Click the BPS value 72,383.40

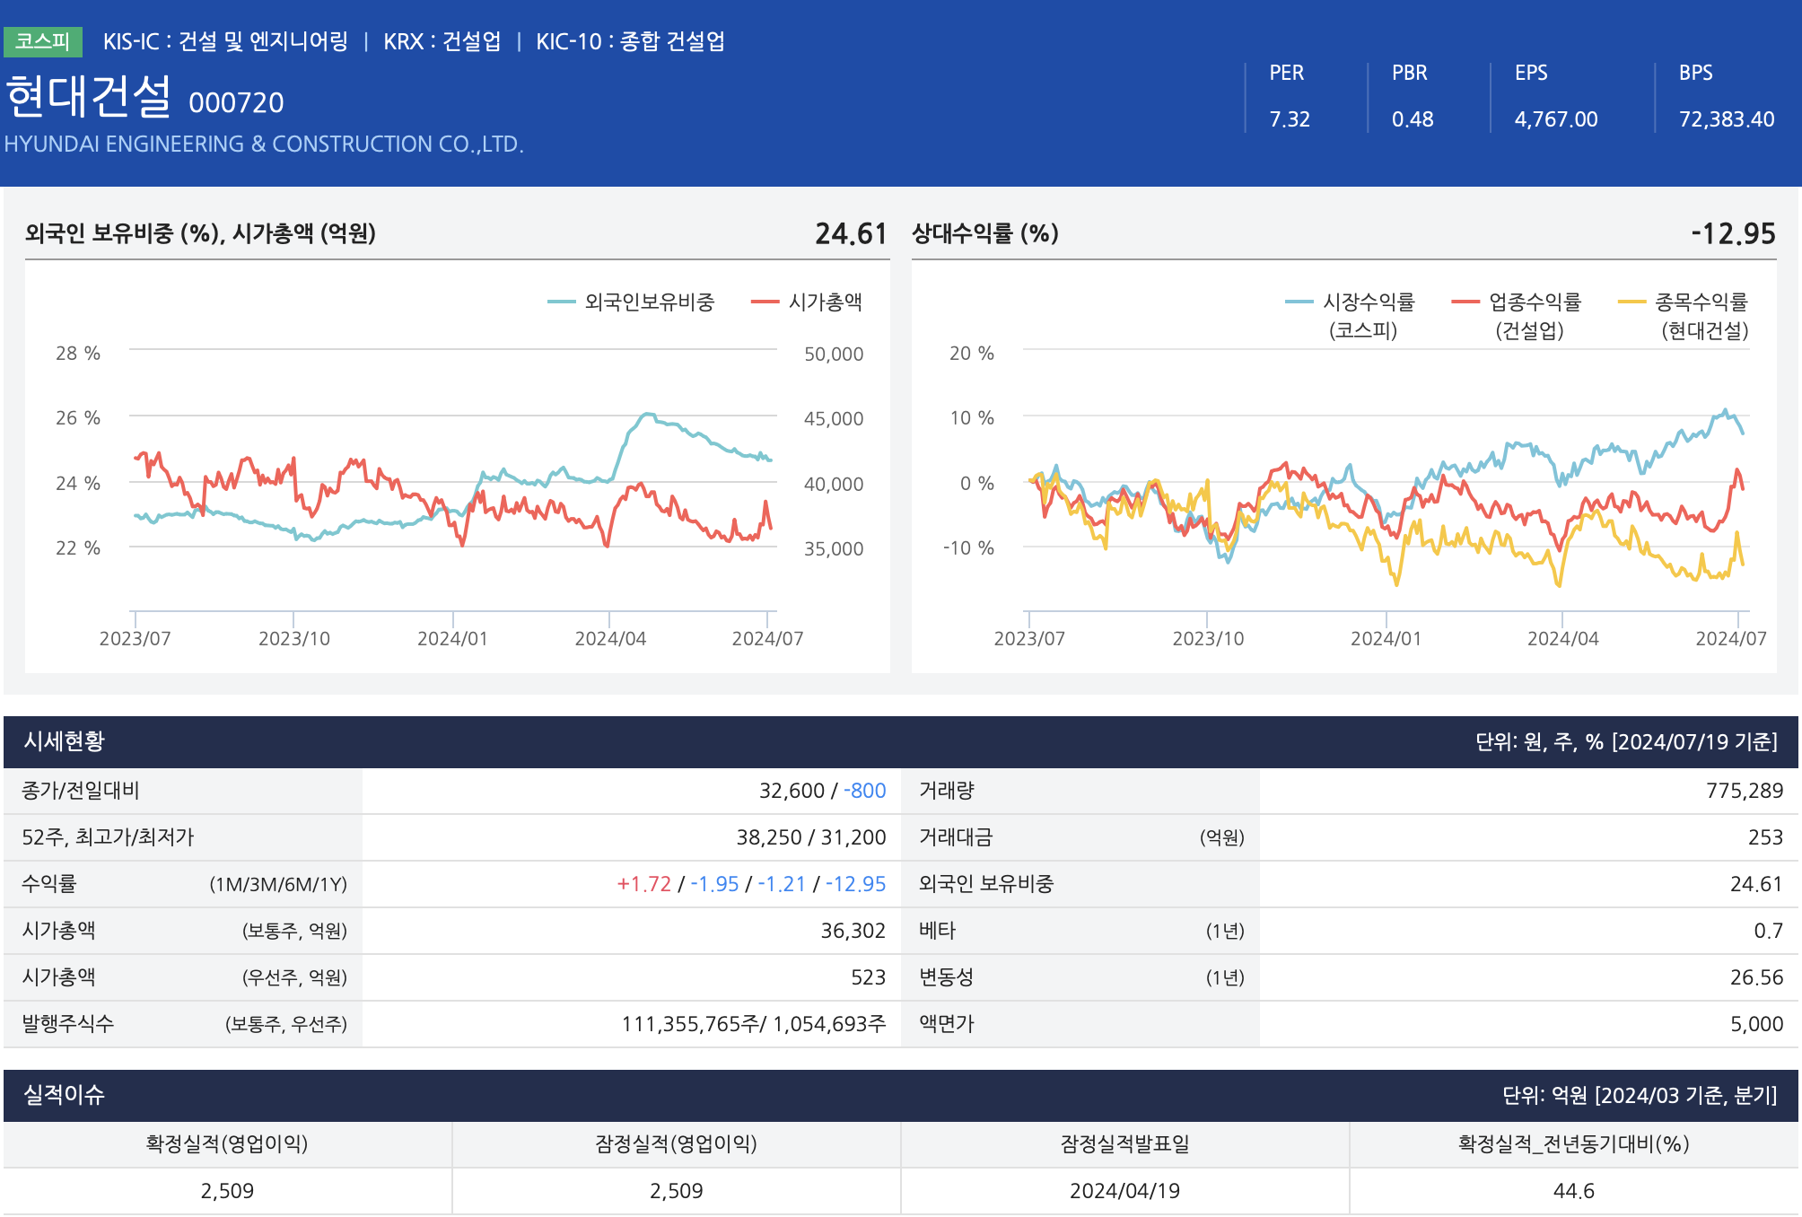click(1727, 119)
